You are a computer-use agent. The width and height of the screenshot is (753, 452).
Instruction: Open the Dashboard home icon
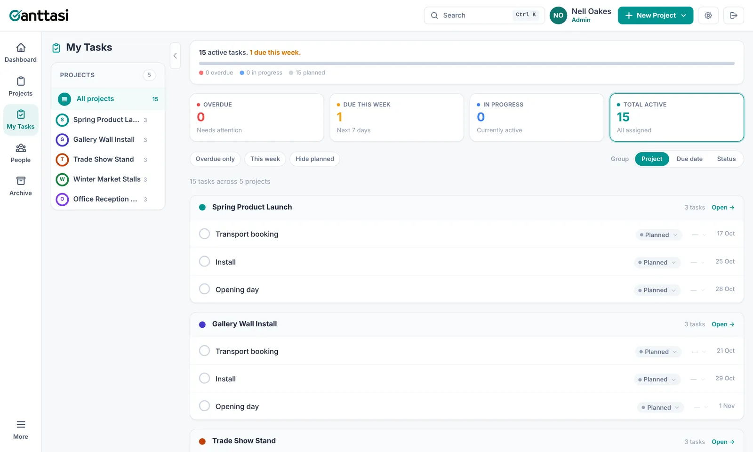[21, 48]
